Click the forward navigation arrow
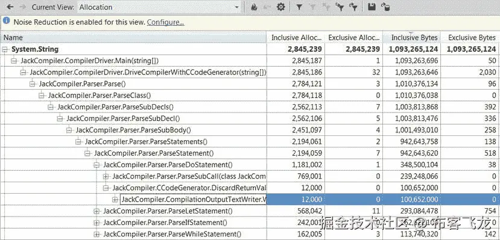Image resolution: width=500 pixels, height=240 pixels. click(x=23, y=7)
